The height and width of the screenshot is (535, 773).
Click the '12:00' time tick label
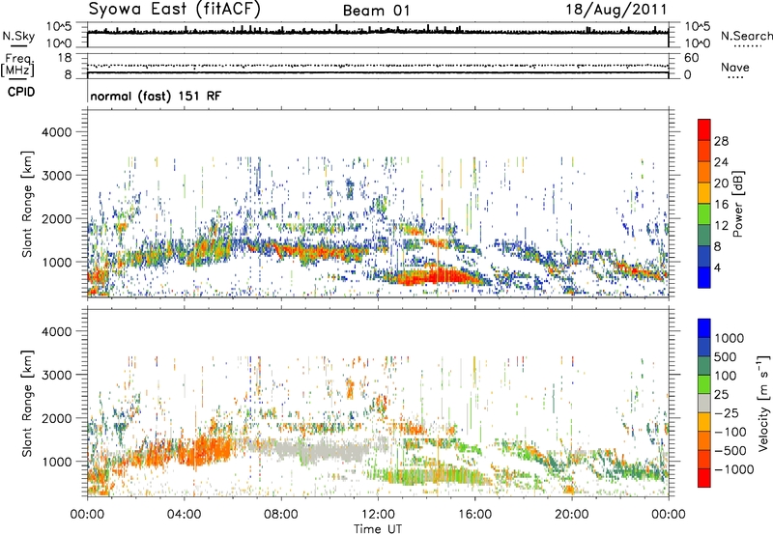pos(378,515)
